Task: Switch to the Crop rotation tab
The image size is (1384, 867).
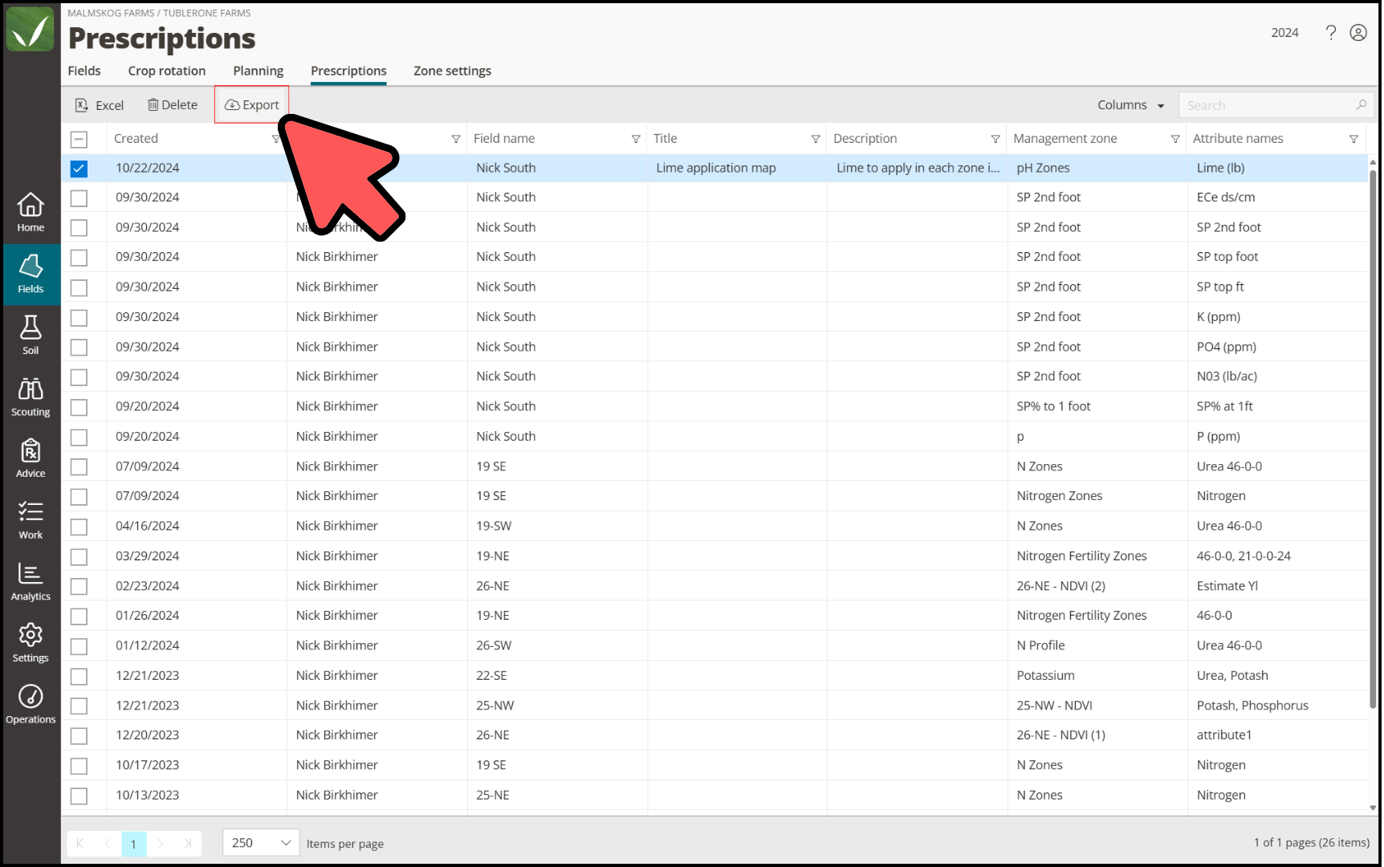Action: pyautogui.click(x=167, y=71)
